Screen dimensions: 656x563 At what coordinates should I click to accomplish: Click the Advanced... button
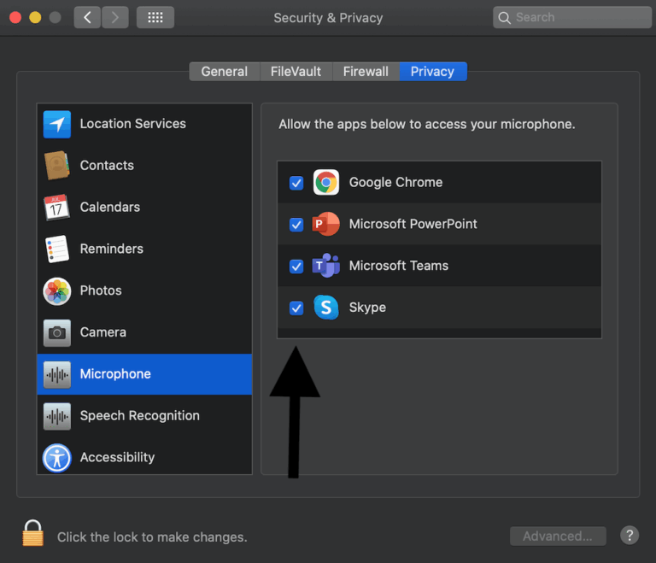tap(558, 536)
